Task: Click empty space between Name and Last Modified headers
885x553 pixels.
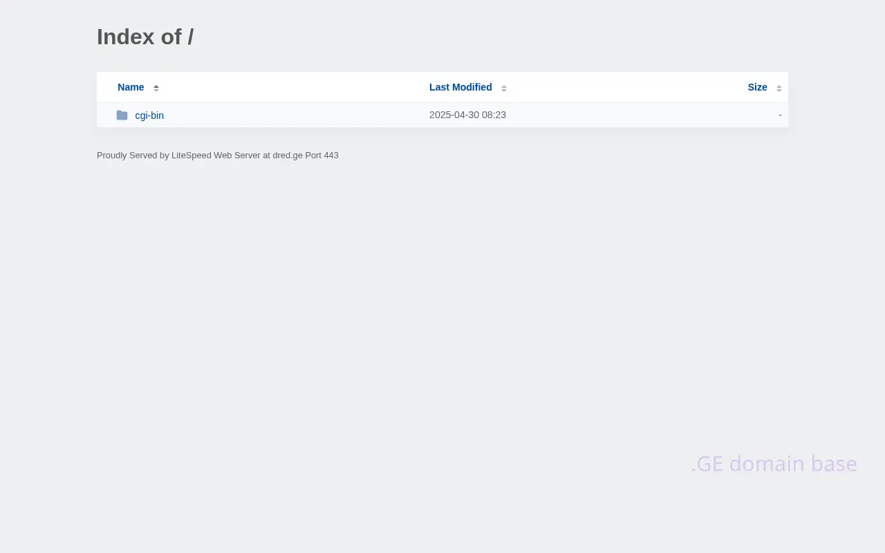Action: coord(290,87)
